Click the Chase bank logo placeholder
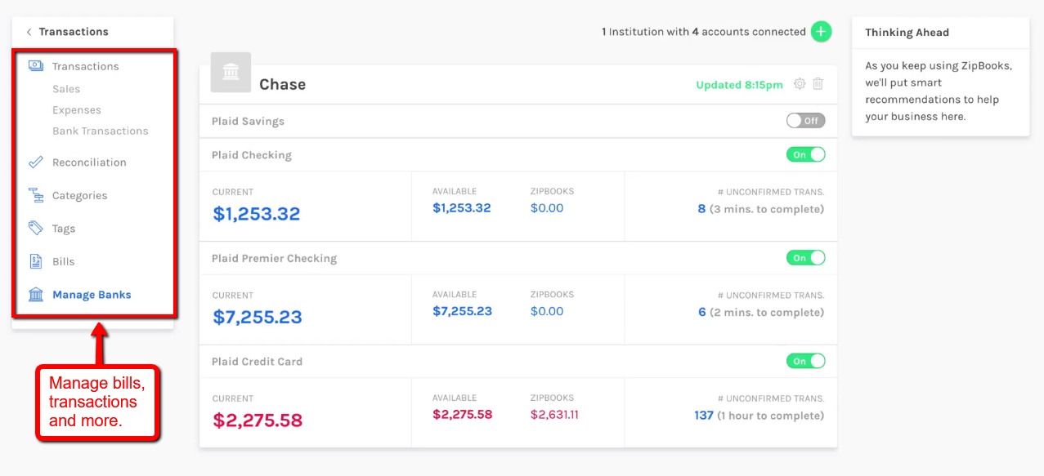1044x476 pixels. tap(231, 73)
